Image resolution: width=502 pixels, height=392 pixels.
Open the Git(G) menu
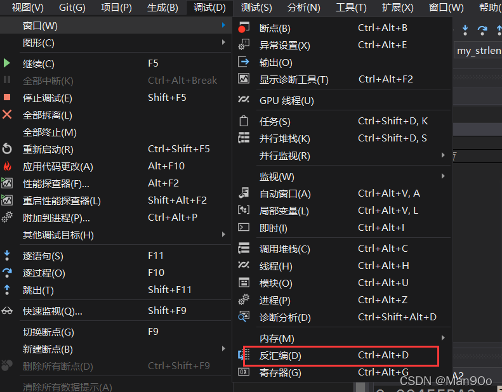[72, 8]
